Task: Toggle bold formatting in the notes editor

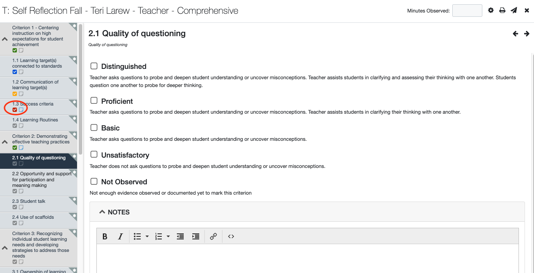Action: click(105, 236)
